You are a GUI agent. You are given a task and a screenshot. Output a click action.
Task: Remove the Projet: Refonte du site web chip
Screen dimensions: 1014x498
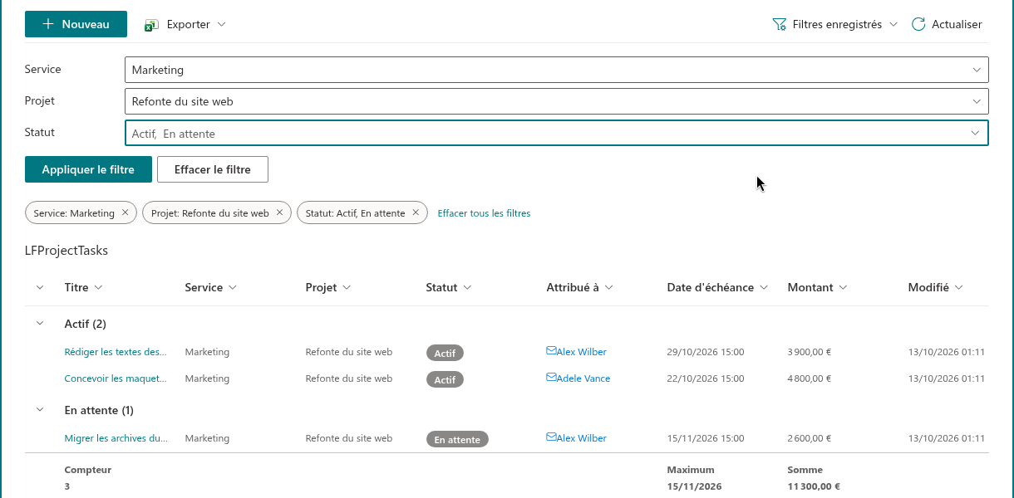(x=280, y=212)
